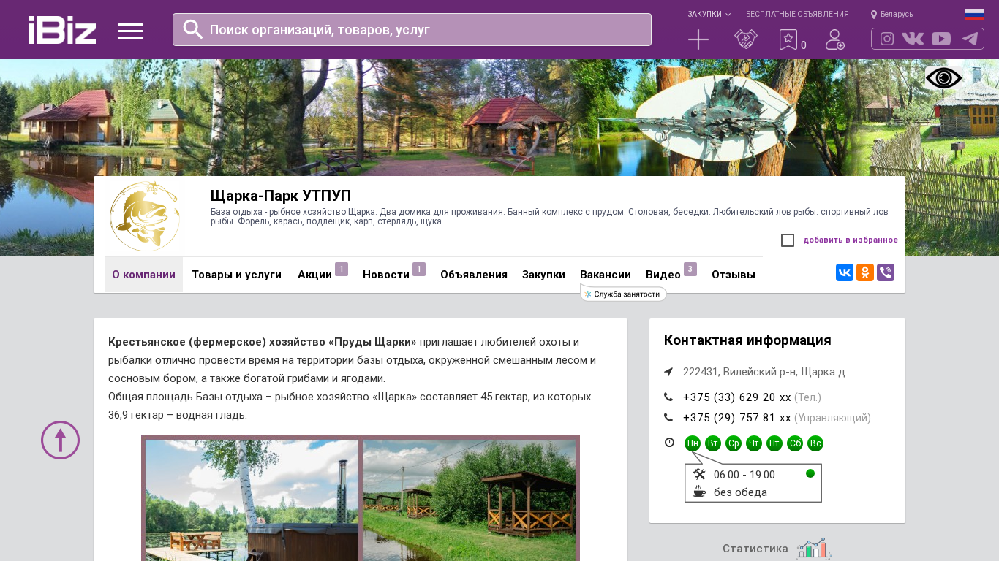
Task: Open the favorites bookmark star icon
Action: pos(788,39)
